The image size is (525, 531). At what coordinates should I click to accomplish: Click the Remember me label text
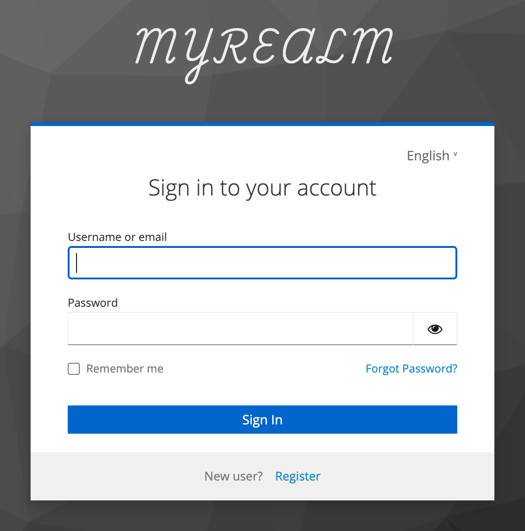[125, 369]
